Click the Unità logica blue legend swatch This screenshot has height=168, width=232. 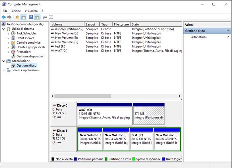click(x=163, y=159)
